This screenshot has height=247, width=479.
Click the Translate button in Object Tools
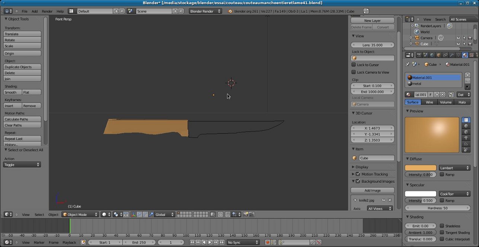(22, 34)
